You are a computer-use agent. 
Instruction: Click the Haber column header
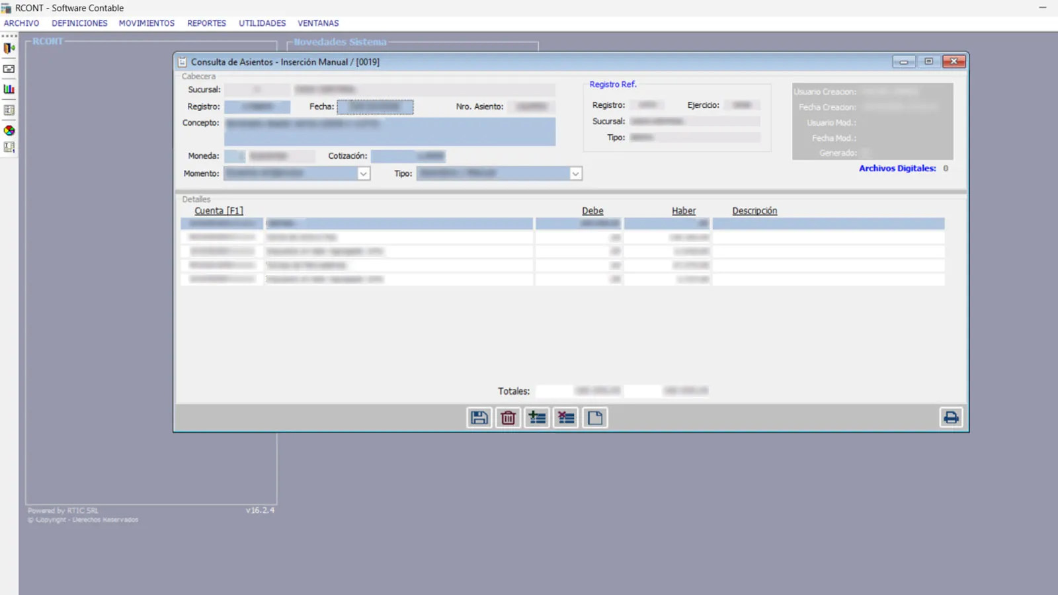pos(684,211)
